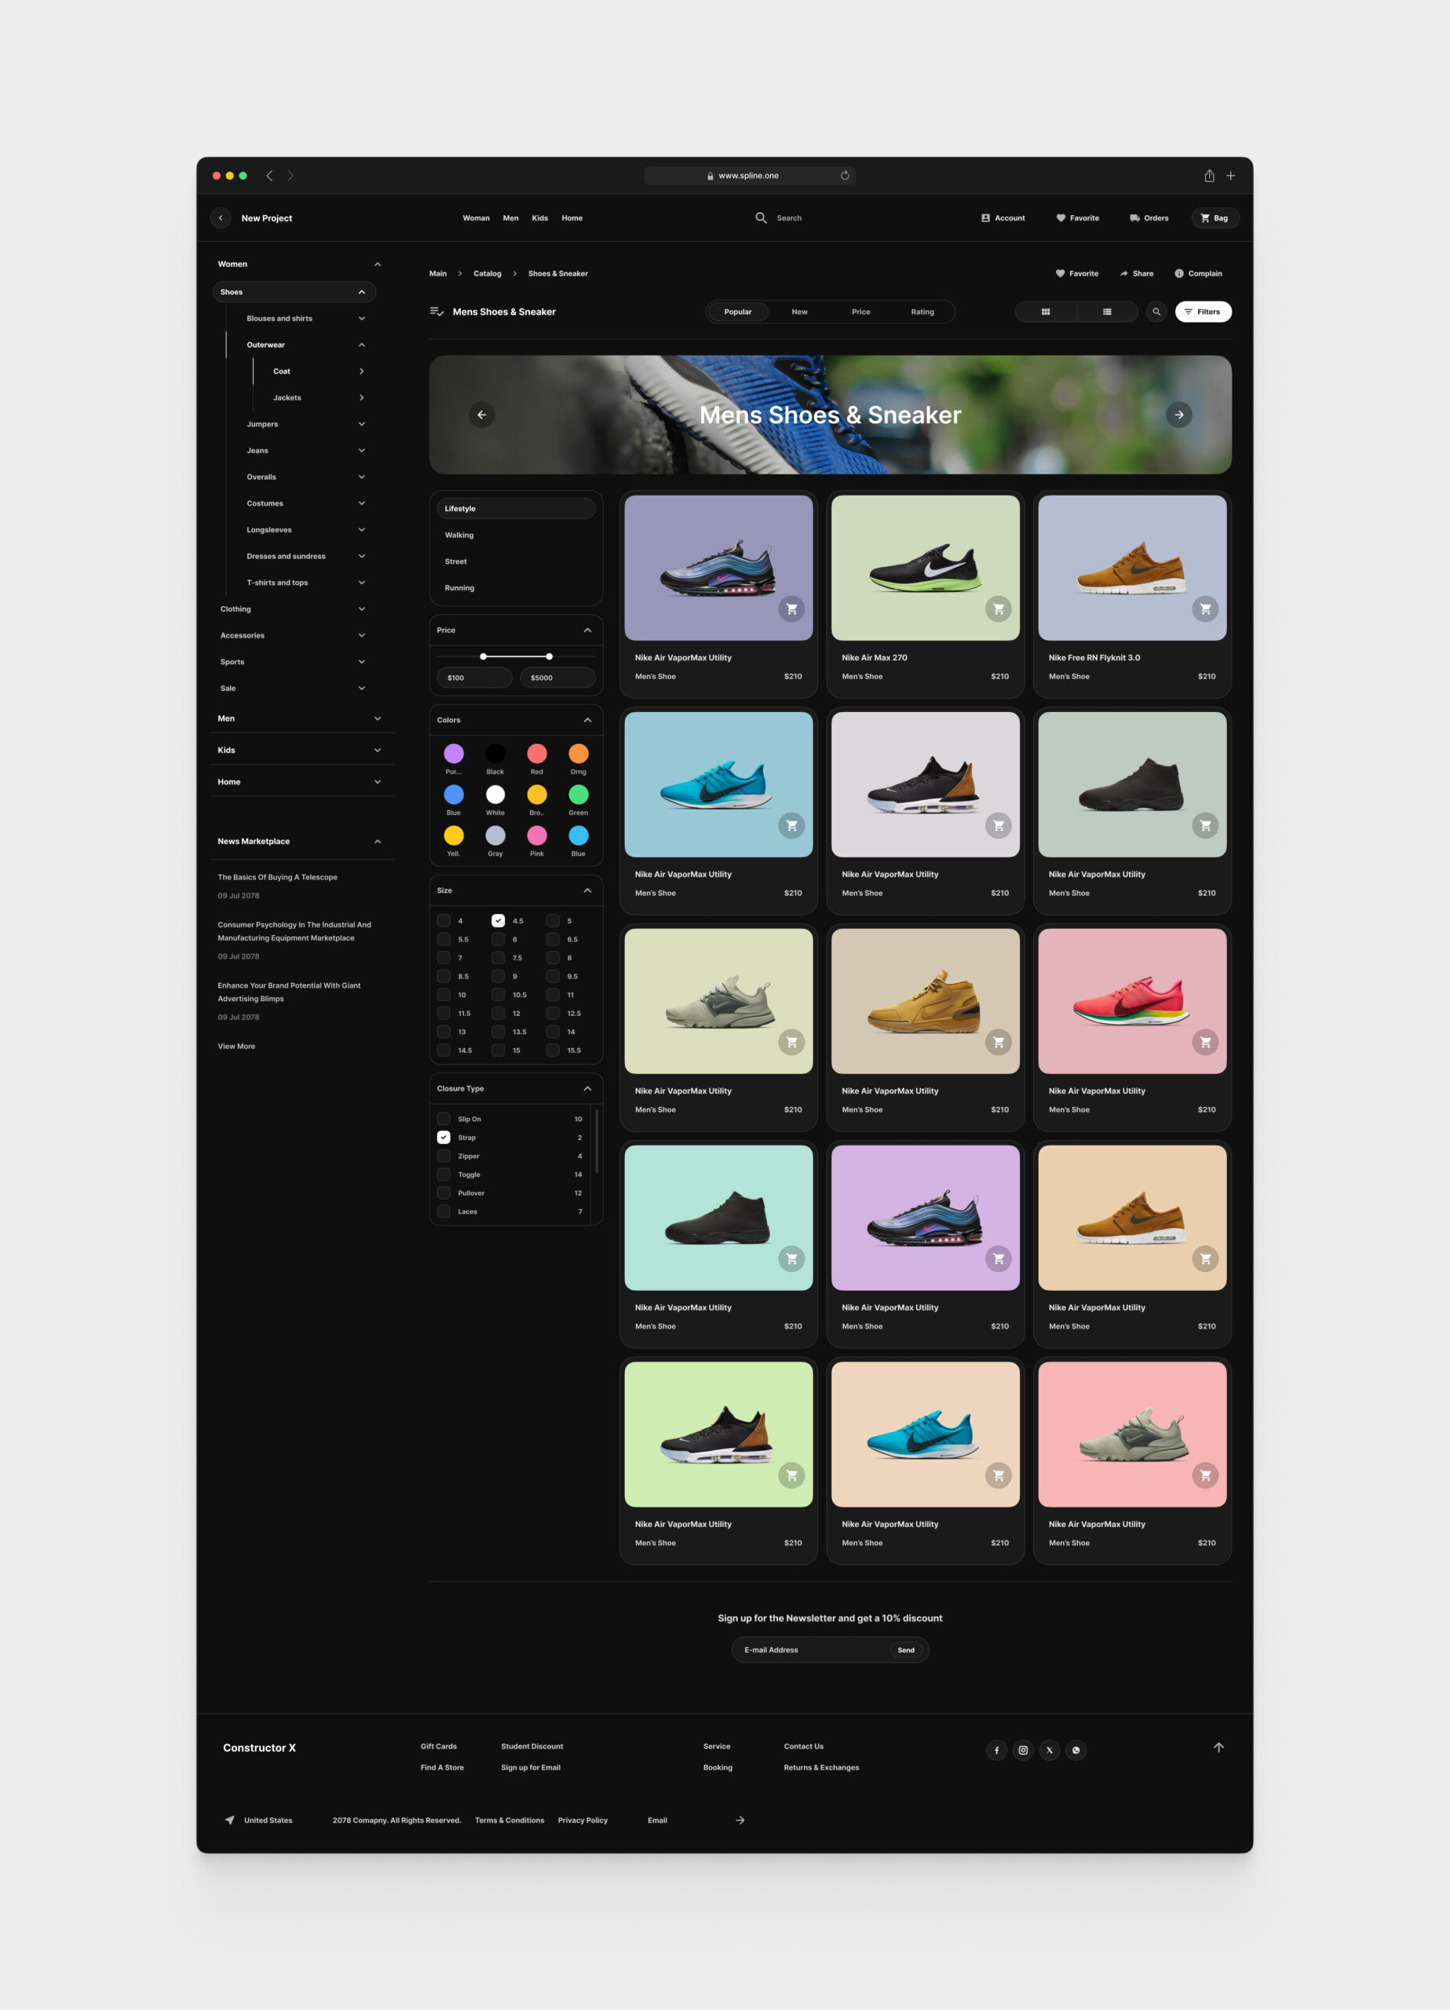The width and height of the screenshot is (1450, 2010).
Task: Click the white Filters button
Action: [x=1203, y=312]
